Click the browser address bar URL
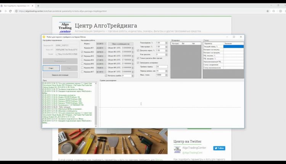286x164 pixels. (x=63, y=11)
